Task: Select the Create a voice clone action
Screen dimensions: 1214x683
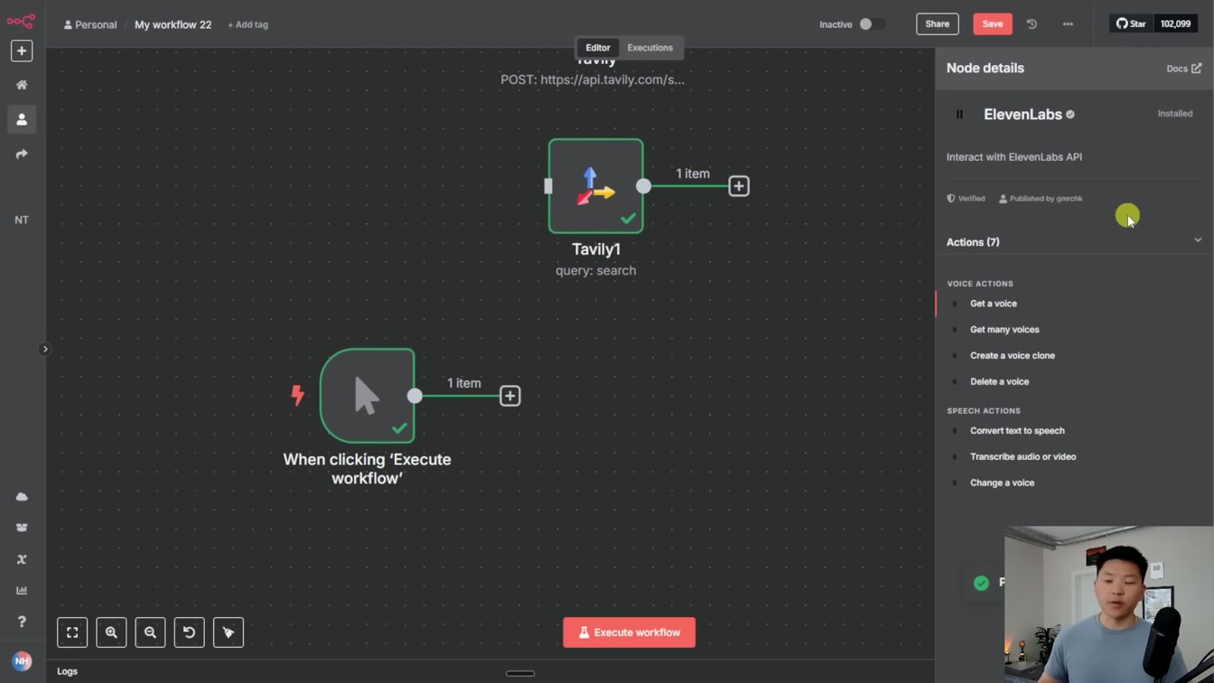Action: pyautogui.click(x=1013, y=356)
